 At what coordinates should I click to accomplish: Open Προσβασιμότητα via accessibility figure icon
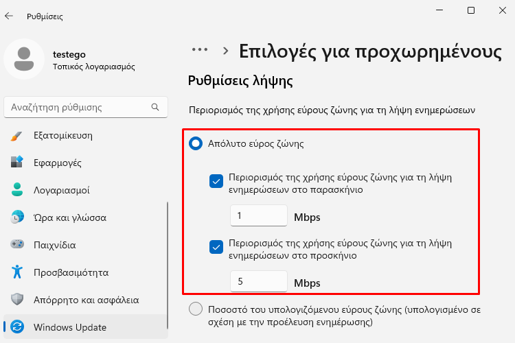pos(17,272)
